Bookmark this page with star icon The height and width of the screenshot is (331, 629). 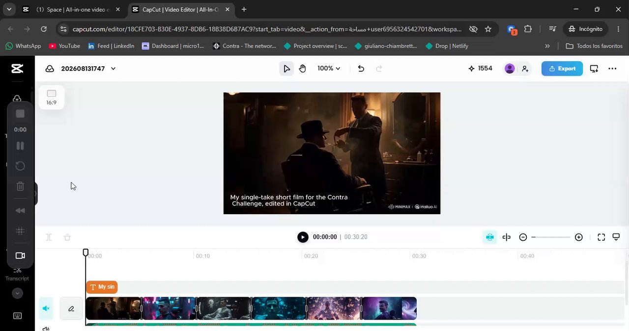[488, 29]
